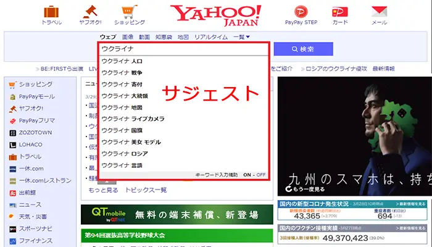
Task: Click the スポーツナビ sidebar icon
Action: (x=13, y=229)
